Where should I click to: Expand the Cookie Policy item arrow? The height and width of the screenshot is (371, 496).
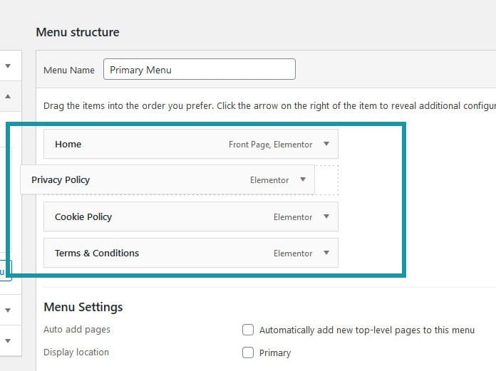tap(326, 216)
